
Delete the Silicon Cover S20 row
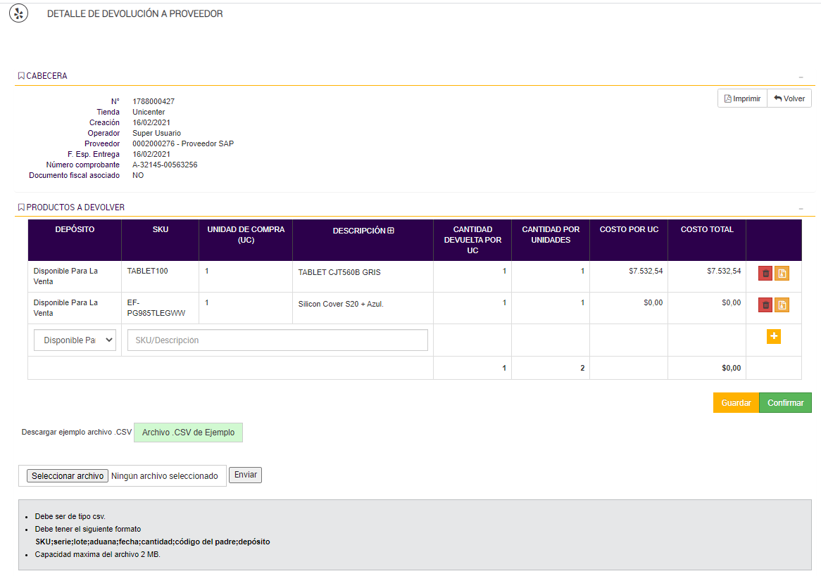click(765, 305)
